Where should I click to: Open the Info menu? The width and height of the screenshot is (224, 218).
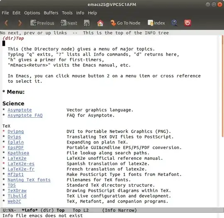[x=80, y=13]
